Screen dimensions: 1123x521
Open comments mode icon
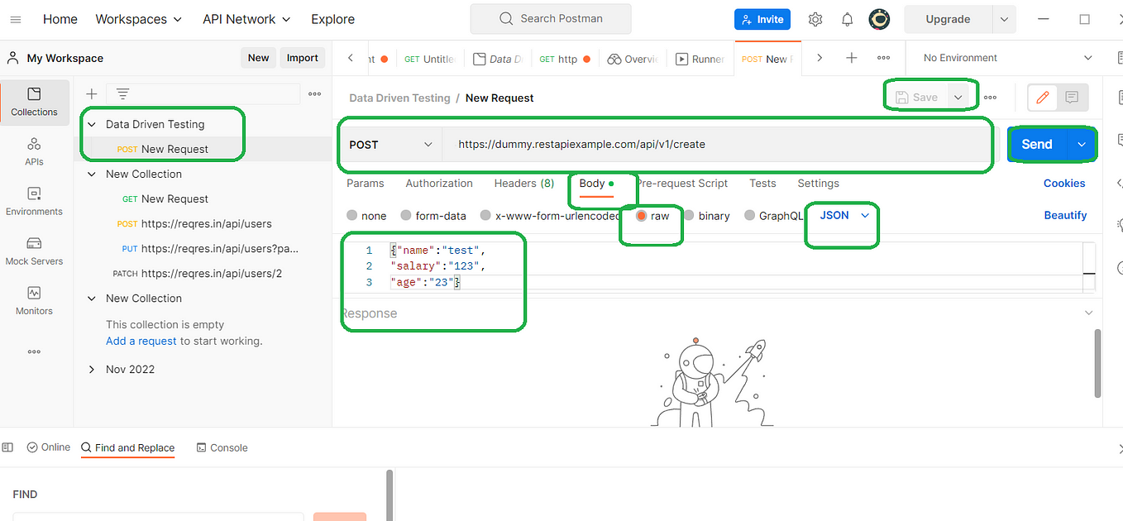(x=1072, y=98)
